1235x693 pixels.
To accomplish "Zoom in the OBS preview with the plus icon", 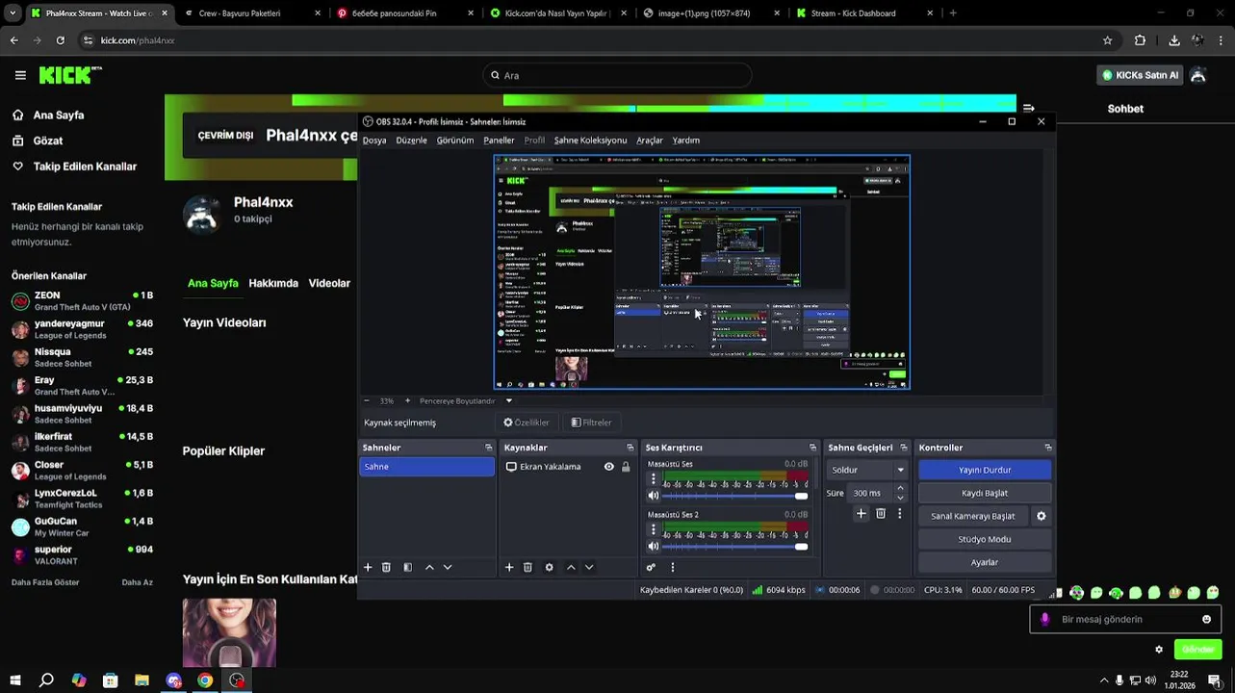I will coord(407,400).
